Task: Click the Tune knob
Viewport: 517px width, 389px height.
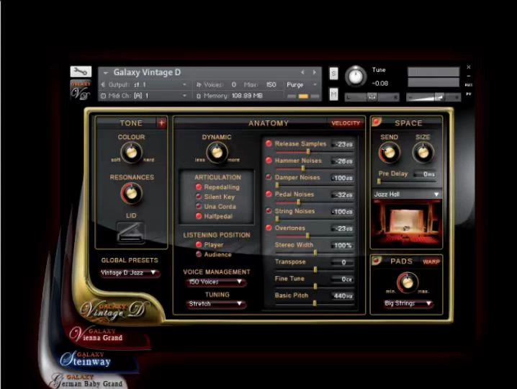Action: [x=356, y=76]
